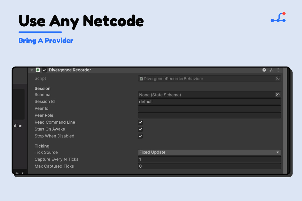Disable the Divergence Recorder component checkbox
The height and width of the screenshot is (201, 302).
click(44, 70)
